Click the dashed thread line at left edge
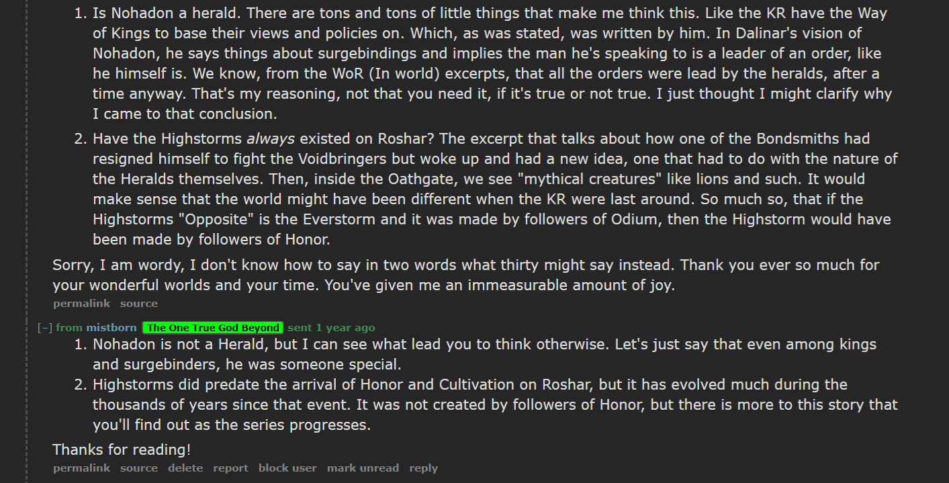 [26, 242]
